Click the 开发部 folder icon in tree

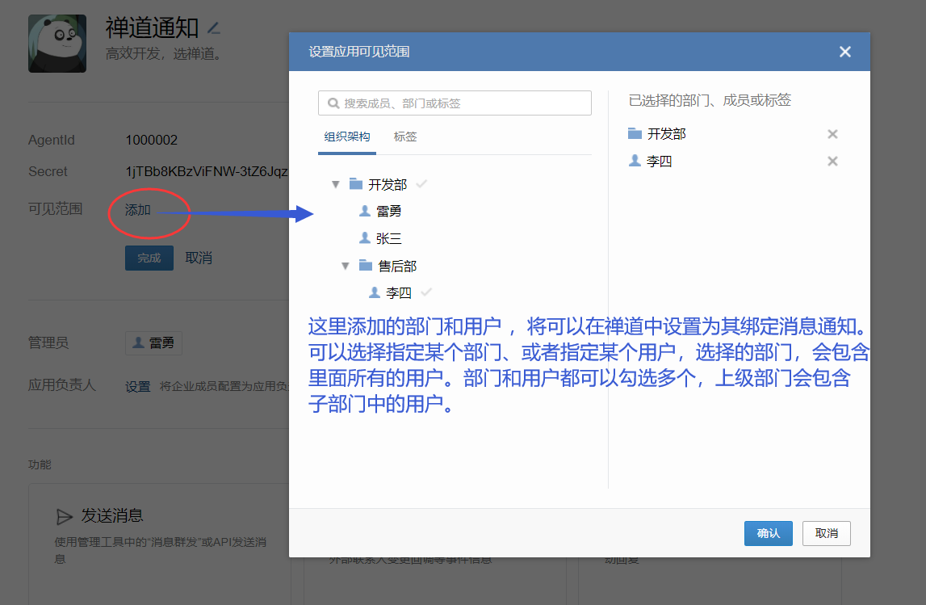tap(355, 183)
